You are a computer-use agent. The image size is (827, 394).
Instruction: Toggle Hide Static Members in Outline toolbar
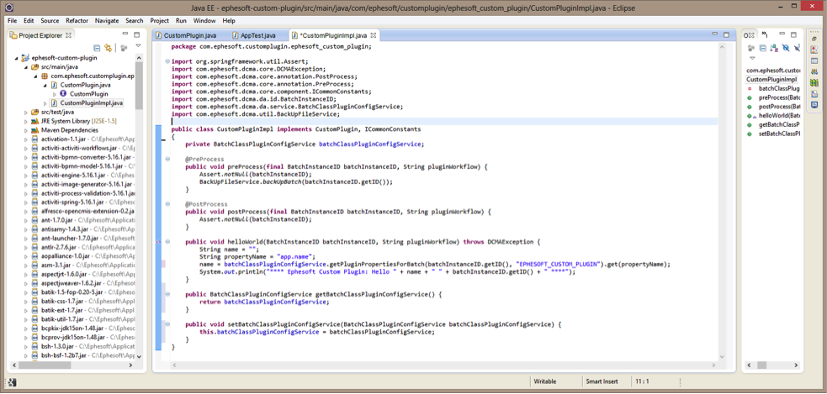click(797, 48)
